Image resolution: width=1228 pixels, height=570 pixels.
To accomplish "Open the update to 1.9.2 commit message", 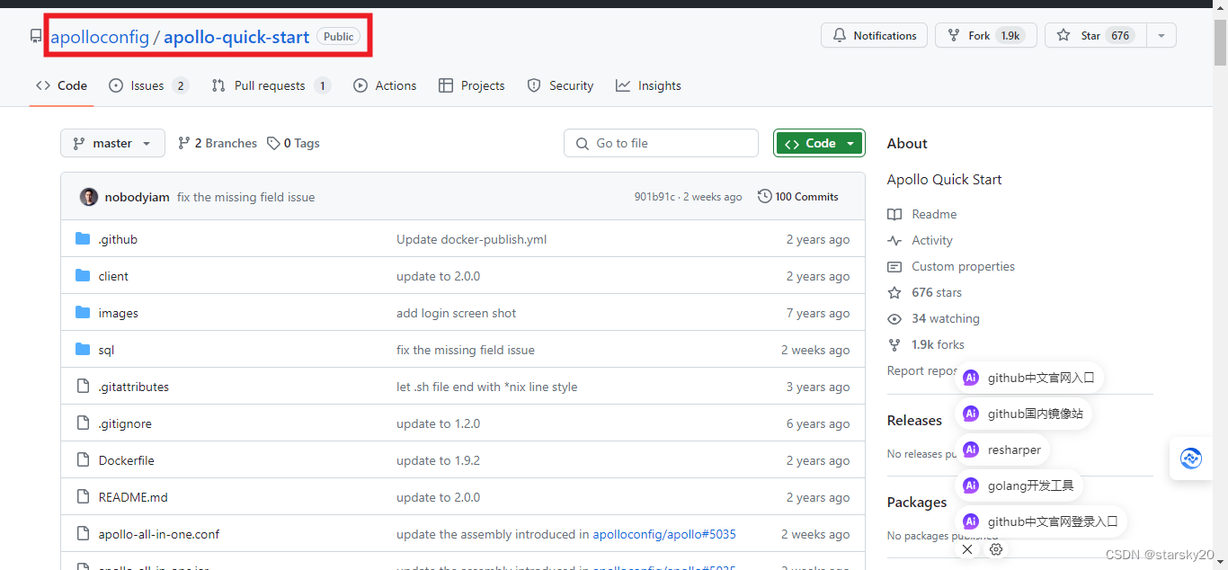I will tap(438, 460).
